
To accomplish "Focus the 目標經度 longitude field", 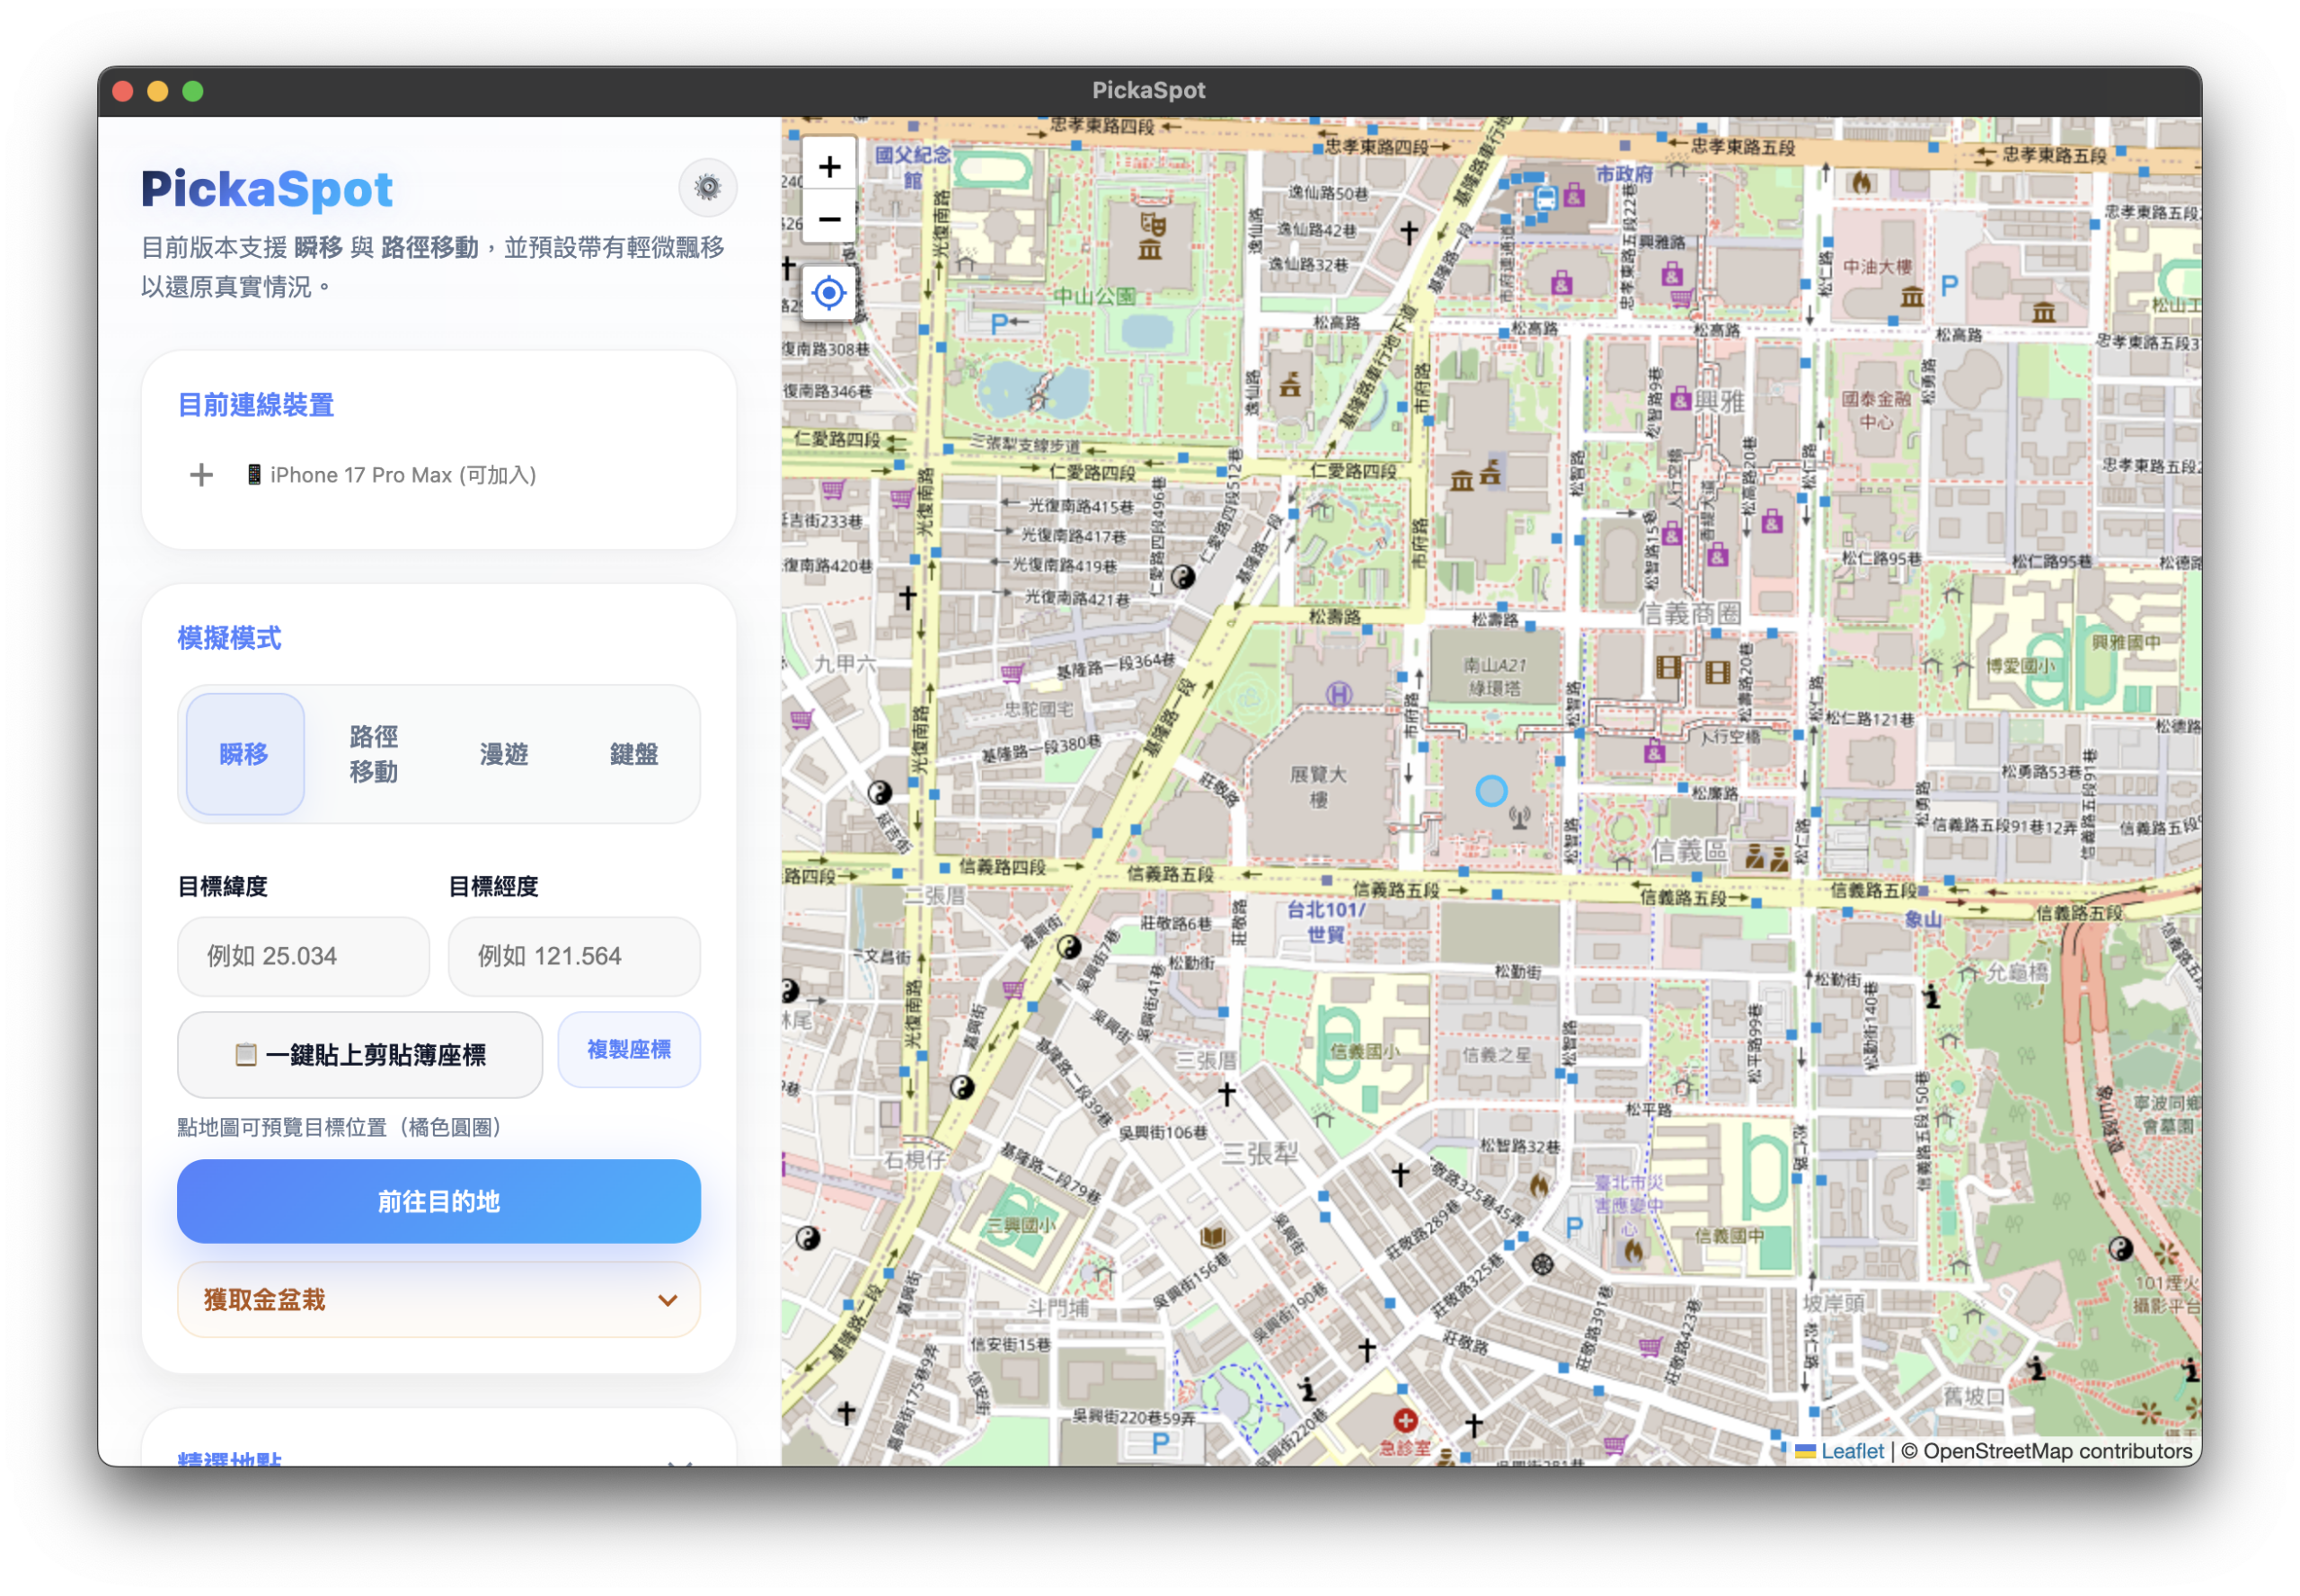I will click(574, 956).
